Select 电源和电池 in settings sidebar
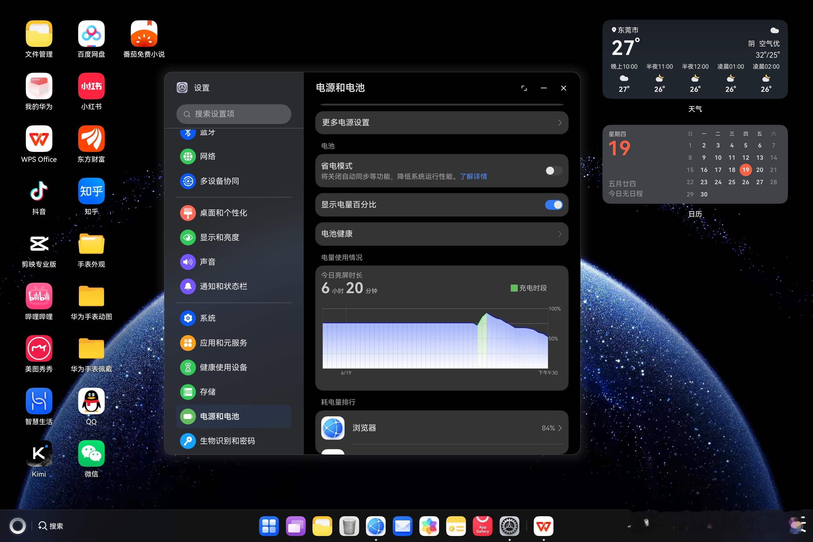Image resolution: width=813 pixels, height=542 pixels. pos(234,416)
